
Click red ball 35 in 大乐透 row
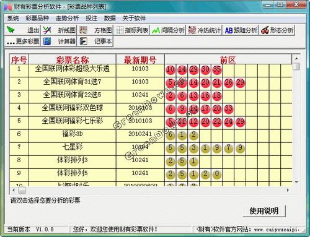[217, 70]
